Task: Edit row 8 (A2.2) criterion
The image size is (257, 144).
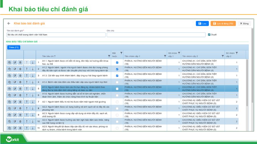Action: pos(15,108)
